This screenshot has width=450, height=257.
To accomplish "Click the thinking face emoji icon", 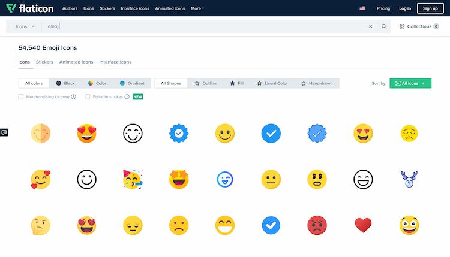I will [x=40, y=225].
